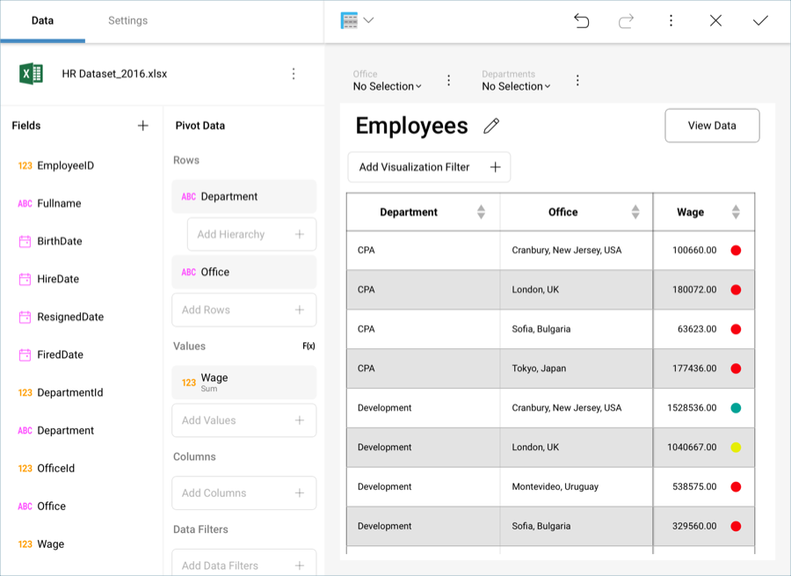This screenshot has height=576, width=791.
Task: Open HR Dataset_2016.xlsx options menu
Action: (x=294, y=74)
